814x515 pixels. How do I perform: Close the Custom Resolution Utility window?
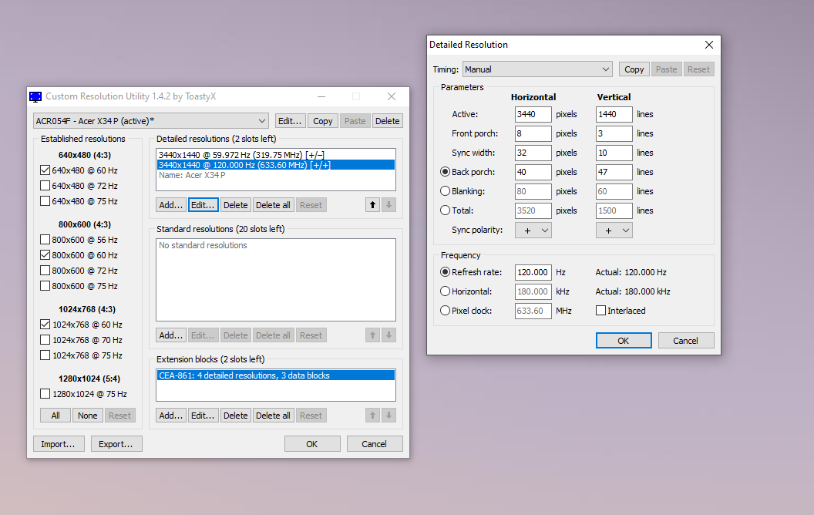click(x=392, y=97)
